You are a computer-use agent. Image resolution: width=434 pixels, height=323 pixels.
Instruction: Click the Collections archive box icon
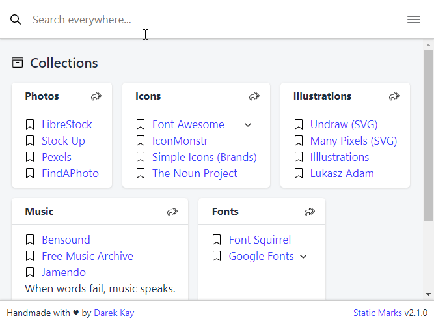18,63
